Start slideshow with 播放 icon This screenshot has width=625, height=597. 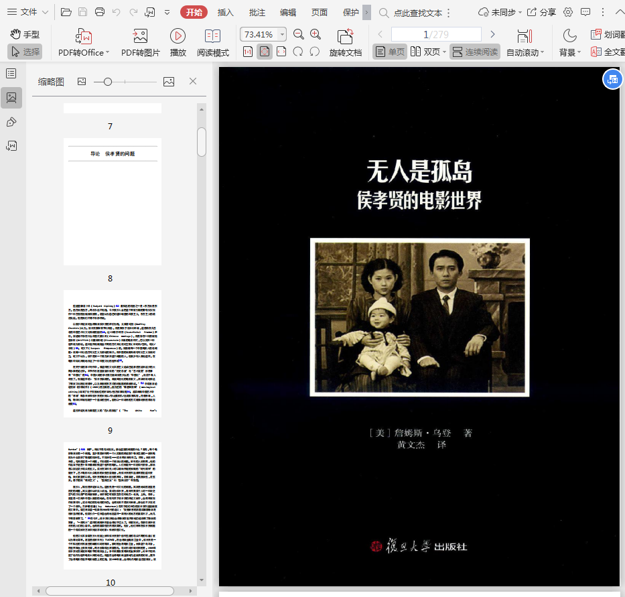tap(178, 37)
